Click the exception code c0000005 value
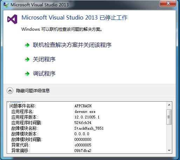Screen dimensions: 180x160 (83, 145)
